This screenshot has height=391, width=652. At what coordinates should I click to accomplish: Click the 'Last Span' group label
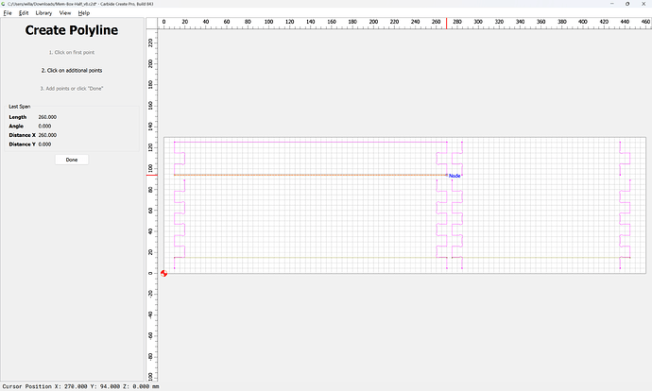(x=20, y=107)
